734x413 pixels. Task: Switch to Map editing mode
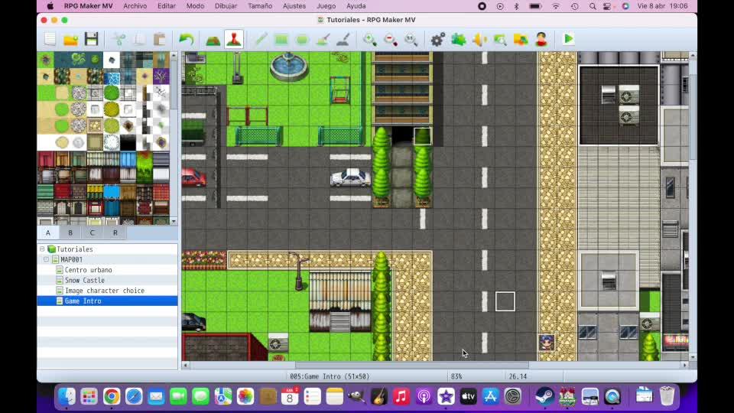(x=213, y=39)
